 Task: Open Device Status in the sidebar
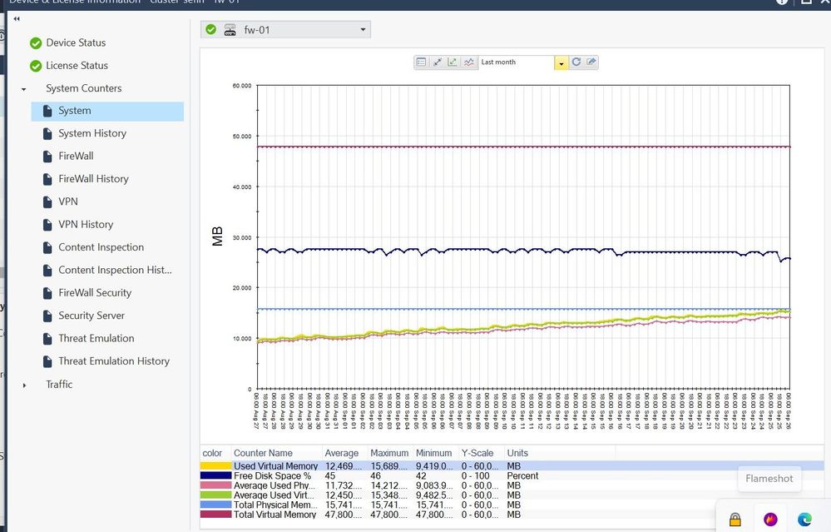point(76,42)
